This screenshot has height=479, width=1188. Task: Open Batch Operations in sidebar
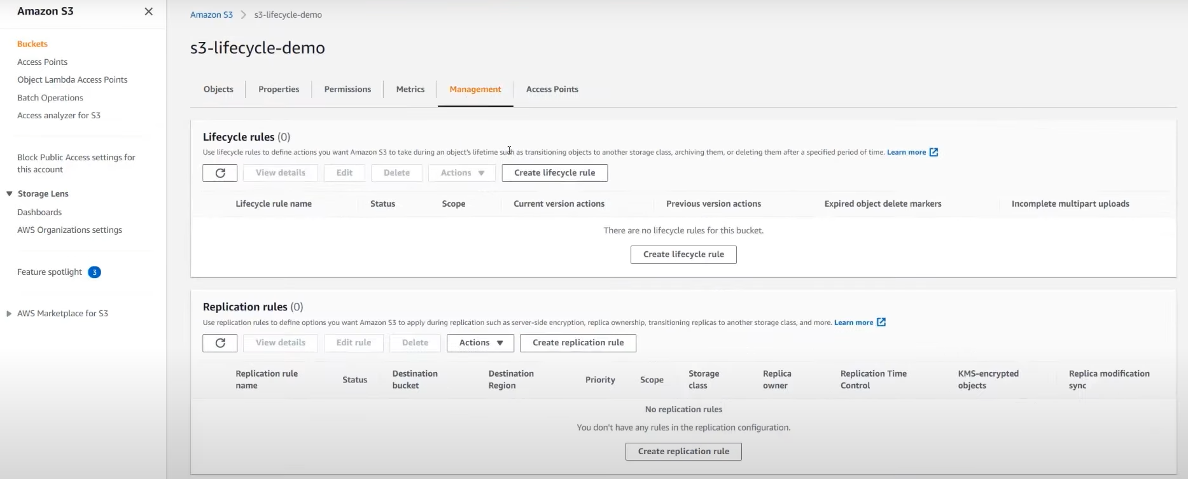(50, 98)
